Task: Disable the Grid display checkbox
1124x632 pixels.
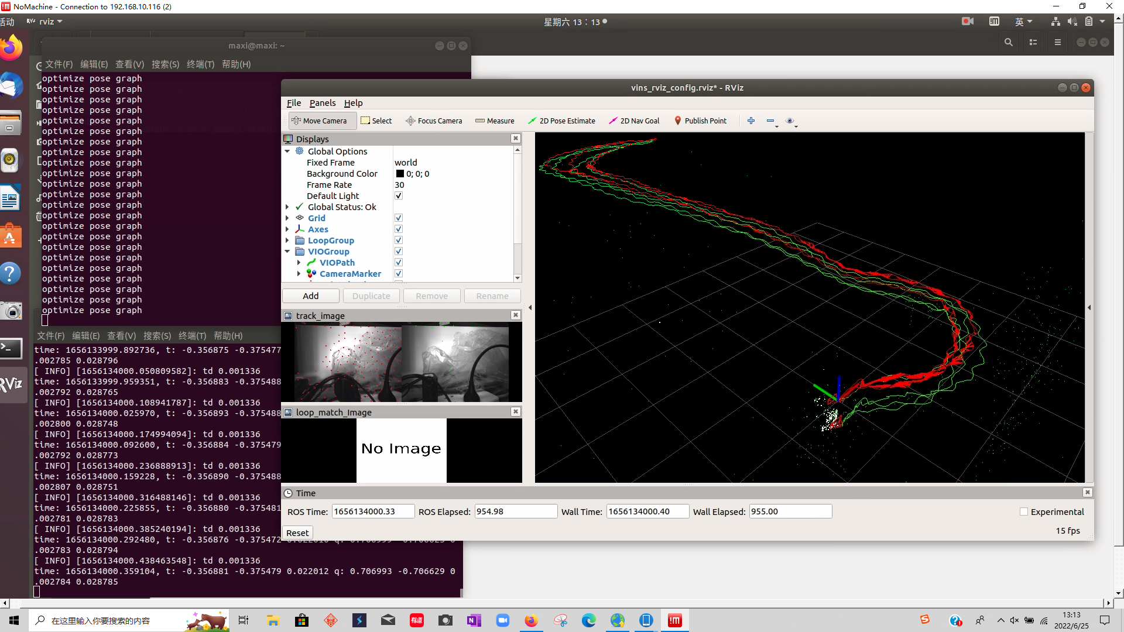Action: [399, 218]
